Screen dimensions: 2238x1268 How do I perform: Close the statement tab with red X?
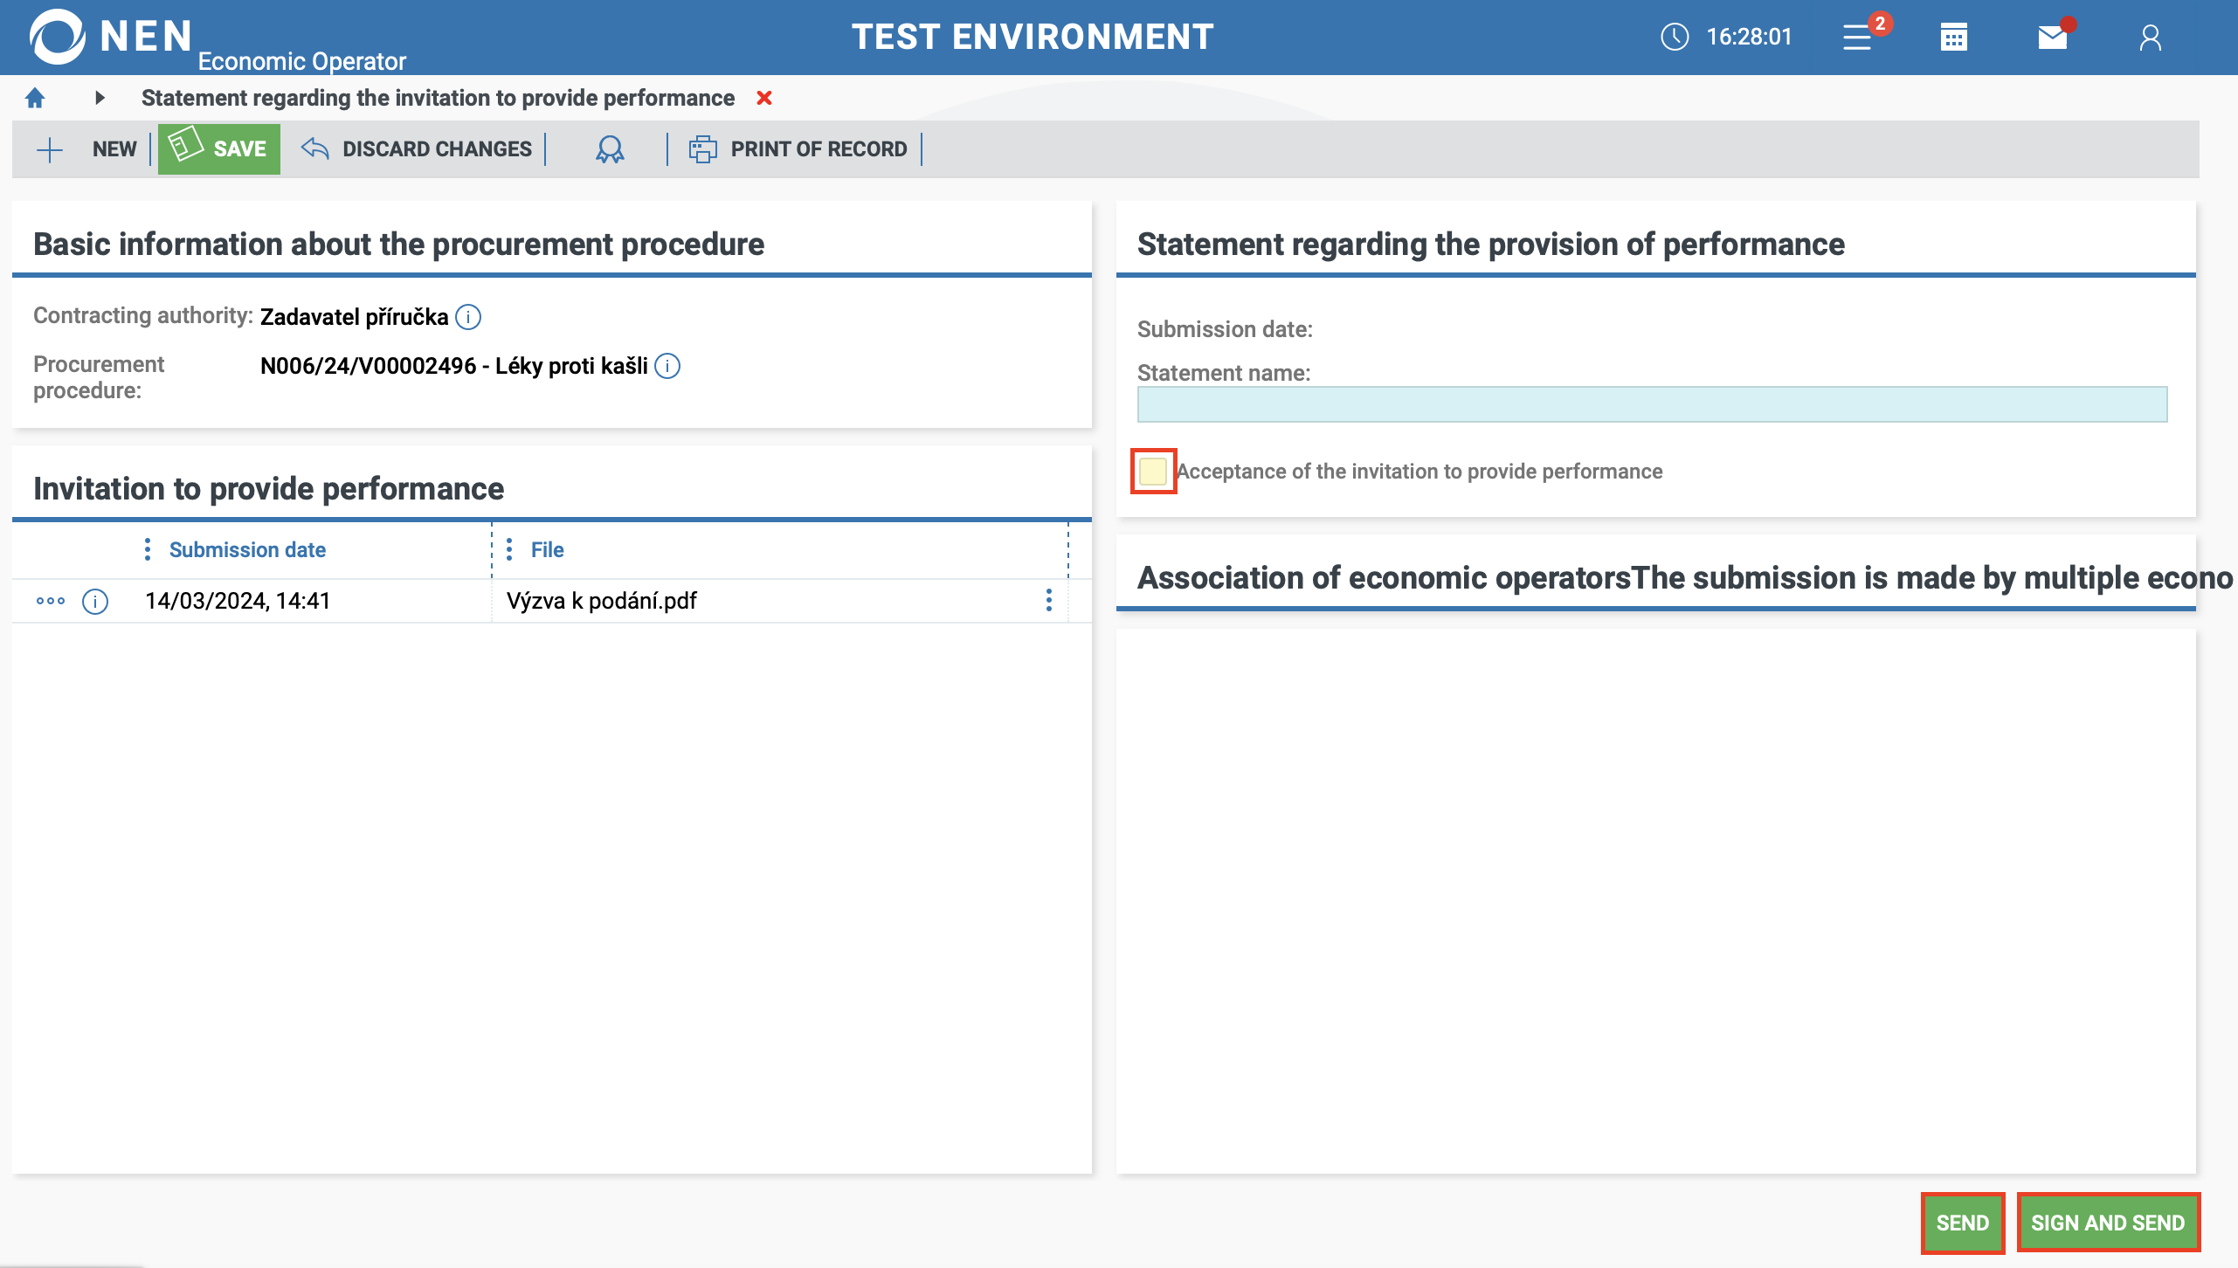coord(764,98)
